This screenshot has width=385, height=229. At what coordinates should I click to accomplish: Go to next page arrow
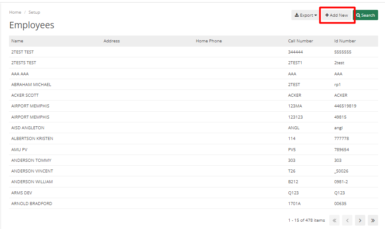(x=360, y=220)
